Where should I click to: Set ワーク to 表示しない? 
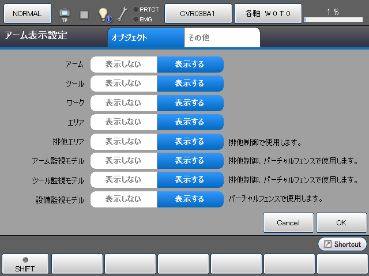pos(123,103)
